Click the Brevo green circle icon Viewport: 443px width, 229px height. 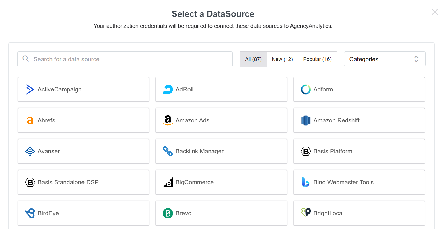coord(168,213)
